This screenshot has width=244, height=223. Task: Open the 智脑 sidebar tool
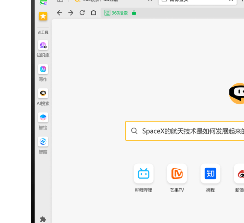click(x=43, y=142)
